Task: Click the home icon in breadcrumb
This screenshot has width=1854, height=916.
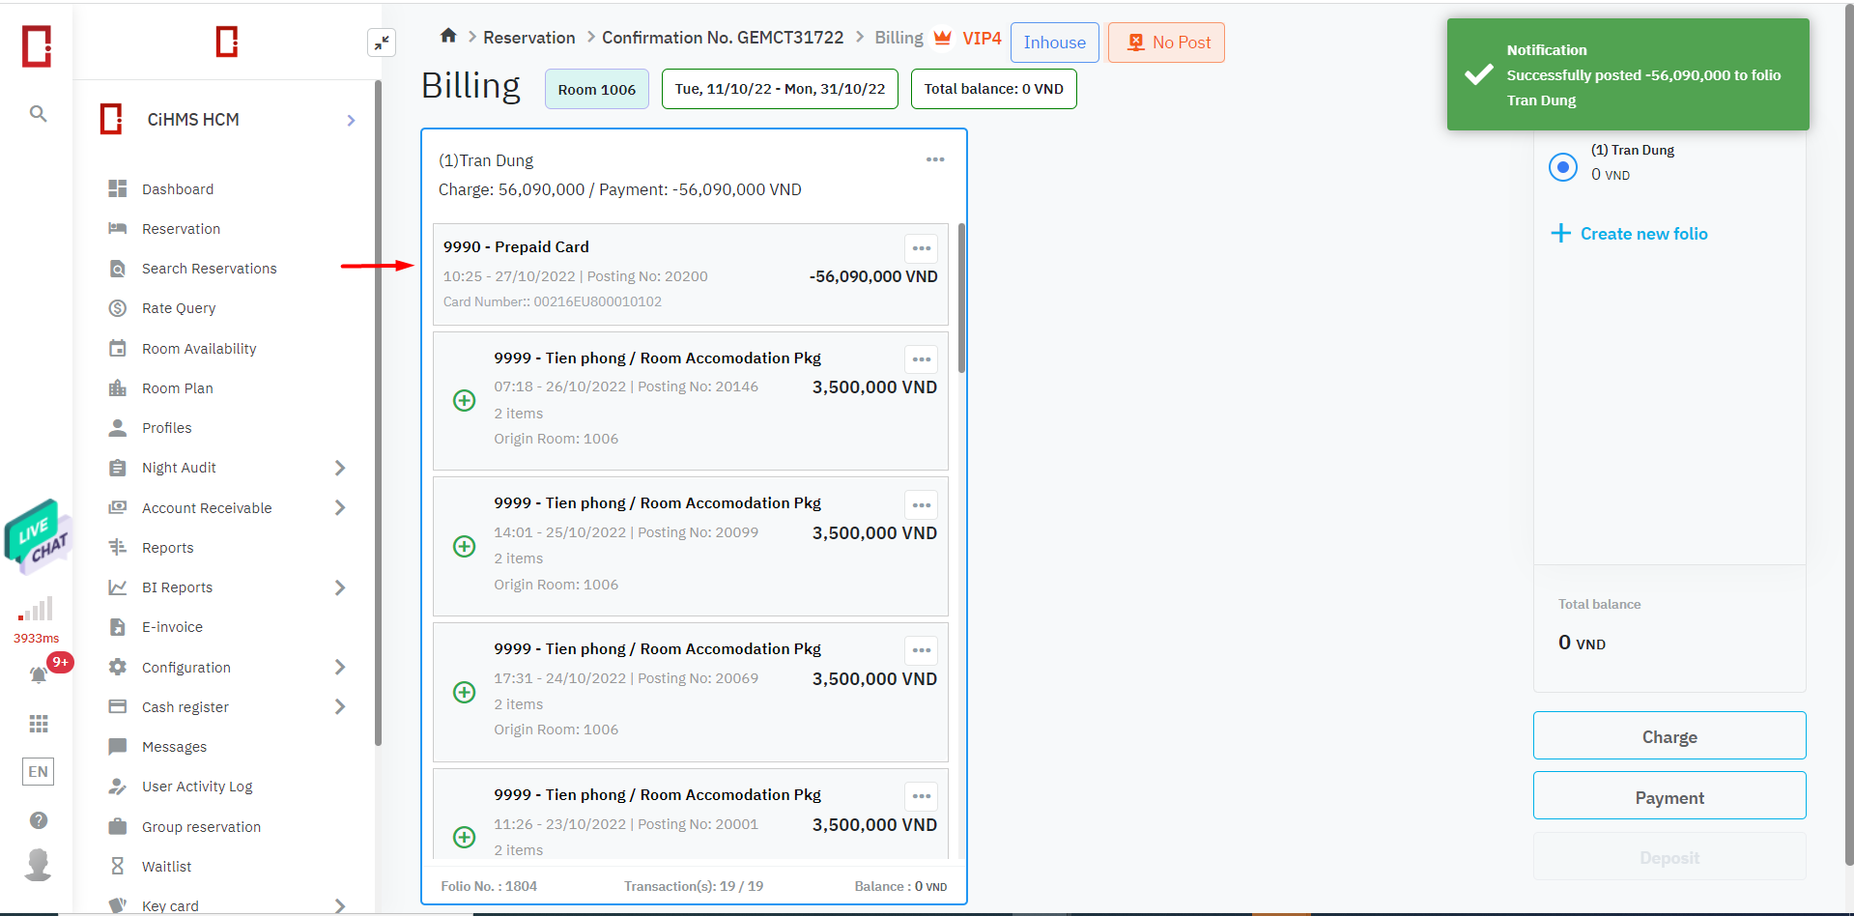Action: click(448, 36)
